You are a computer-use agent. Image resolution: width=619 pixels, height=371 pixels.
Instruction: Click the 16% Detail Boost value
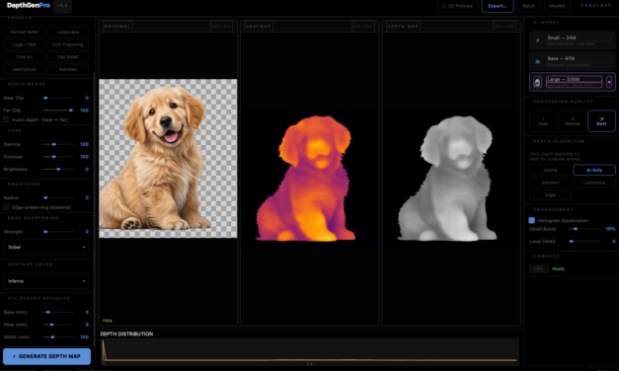(x=610, y=229)
